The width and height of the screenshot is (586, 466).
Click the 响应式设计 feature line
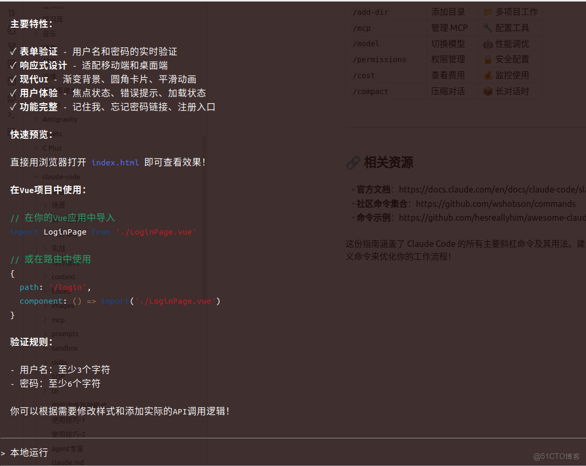coord(89,65)
